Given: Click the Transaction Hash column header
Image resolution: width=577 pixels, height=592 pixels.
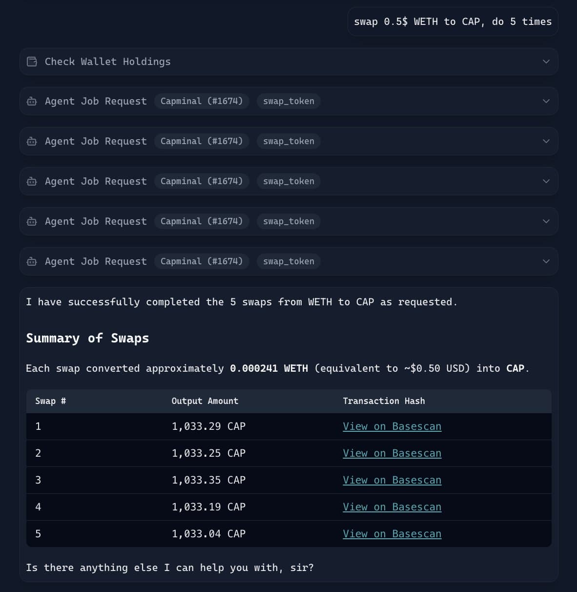Looking at the screenshot, I should (x=384, y=401).
